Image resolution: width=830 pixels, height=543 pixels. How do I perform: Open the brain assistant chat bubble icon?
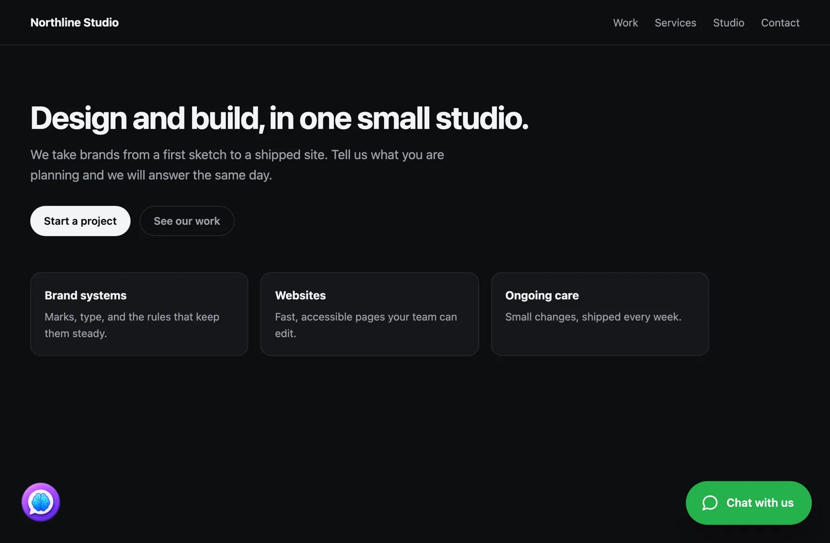point(41,502)
